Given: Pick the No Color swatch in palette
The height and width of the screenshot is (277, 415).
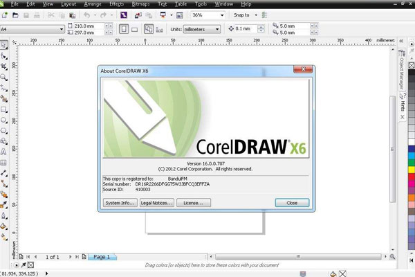Looking at the screenshot, I should pos(412,65).
